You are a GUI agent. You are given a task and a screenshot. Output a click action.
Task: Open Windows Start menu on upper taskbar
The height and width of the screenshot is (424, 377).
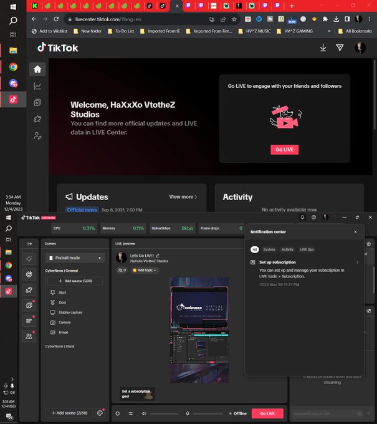[13, 7]
